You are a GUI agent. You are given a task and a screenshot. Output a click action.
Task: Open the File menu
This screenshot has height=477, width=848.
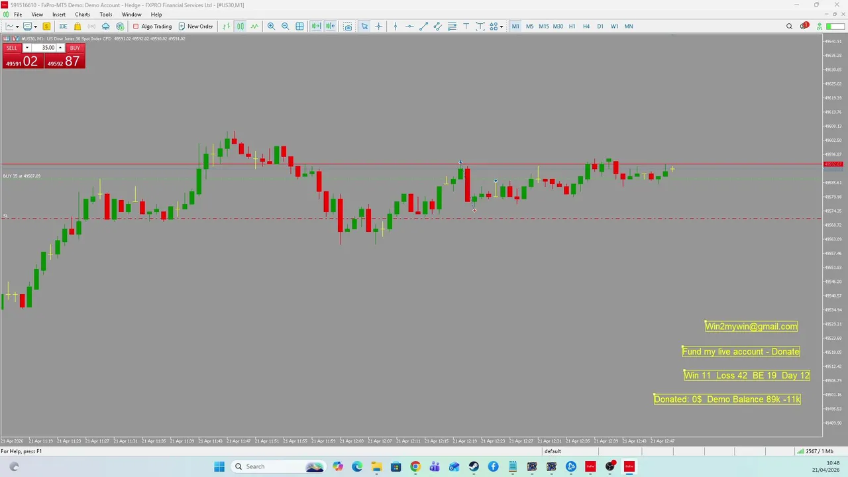18,15
